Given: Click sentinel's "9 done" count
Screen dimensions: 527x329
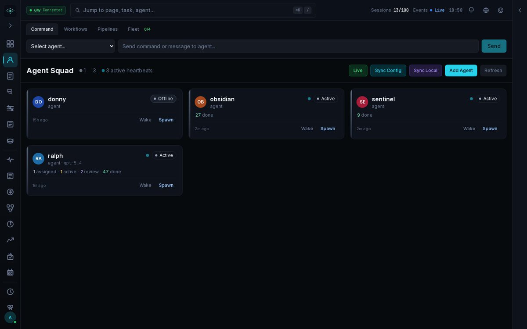Looking at the screenshot, I should click(x=365, y=115).
